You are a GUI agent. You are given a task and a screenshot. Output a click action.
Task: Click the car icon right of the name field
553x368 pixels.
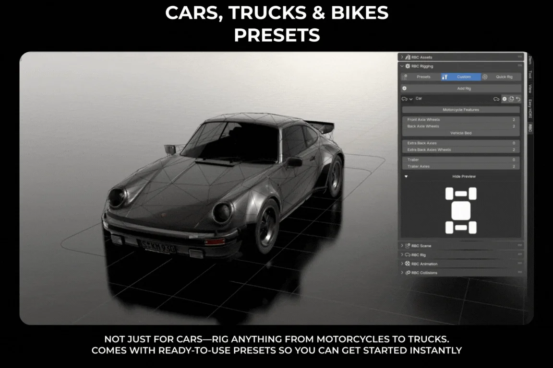point(496,99)
